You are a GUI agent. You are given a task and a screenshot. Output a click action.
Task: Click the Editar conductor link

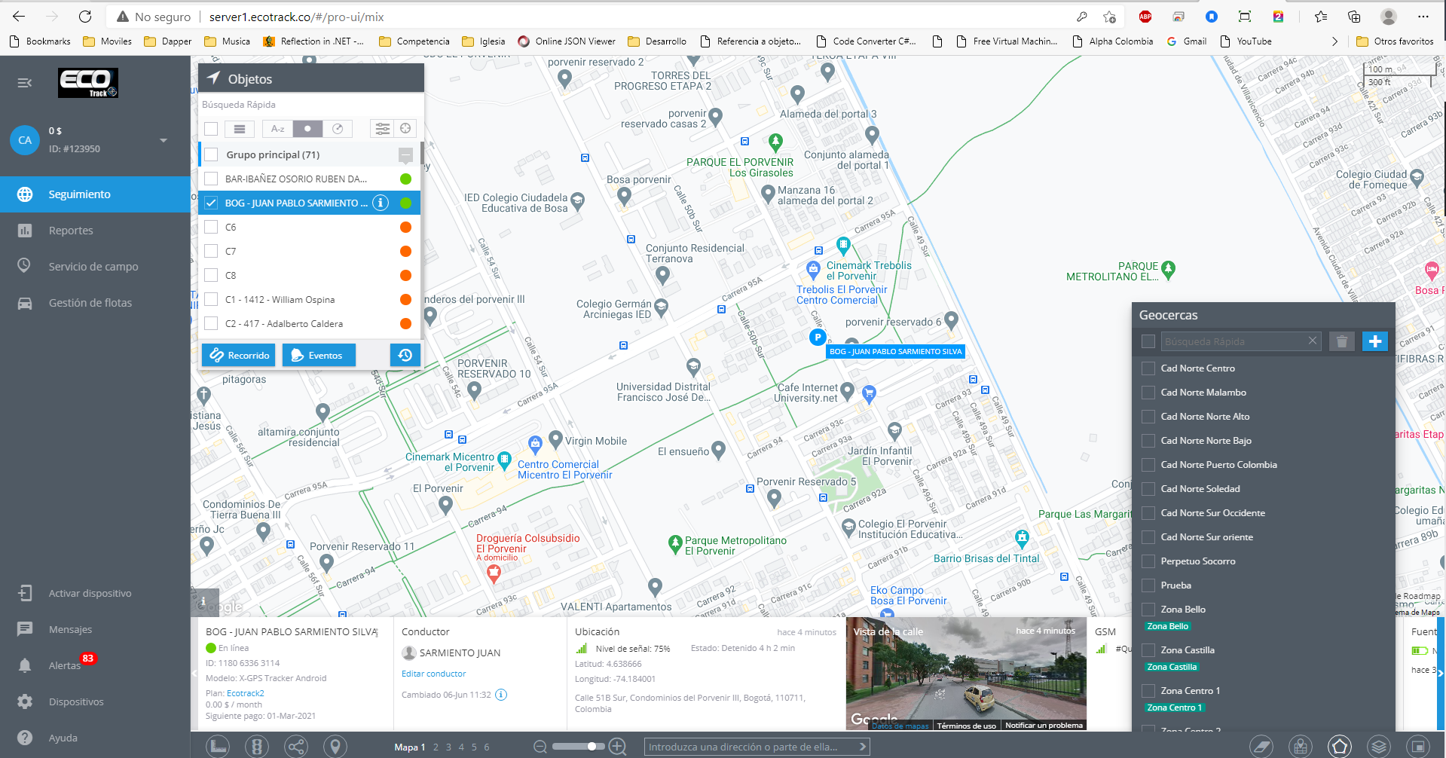click(433, 674)
